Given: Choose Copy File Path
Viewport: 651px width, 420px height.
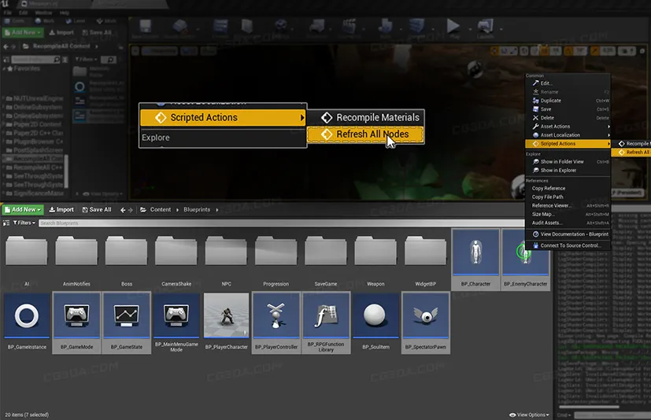Looking at the screenshot, I should coord(568,197).
